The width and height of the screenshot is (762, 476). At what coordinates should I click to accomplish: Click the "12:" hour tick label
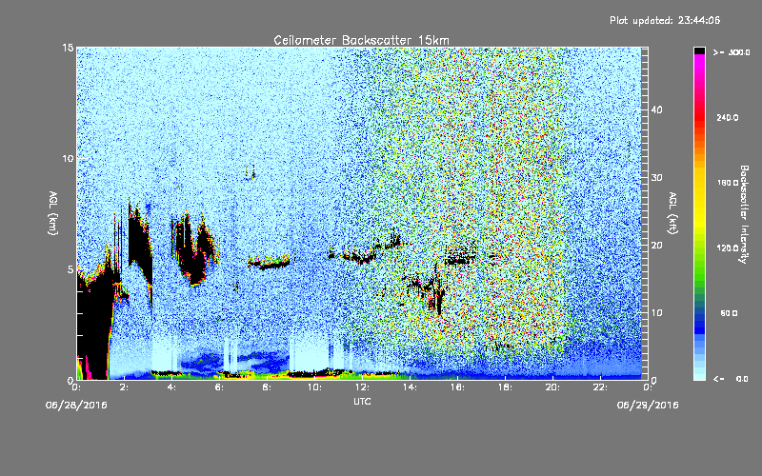[362, 387]
